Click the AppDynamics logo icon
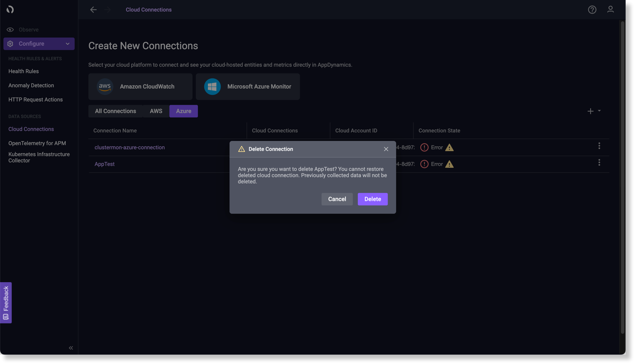Viewport: 634px width, 363px height. coord(10,9)
